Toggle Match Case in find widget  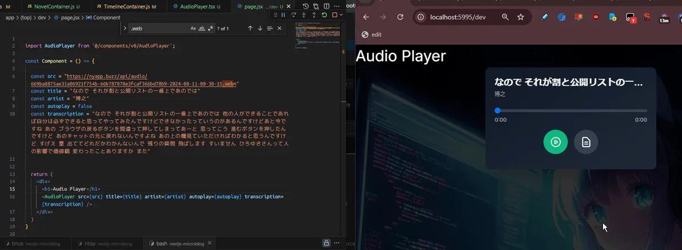pyautogui.click(x=193, y=28)
